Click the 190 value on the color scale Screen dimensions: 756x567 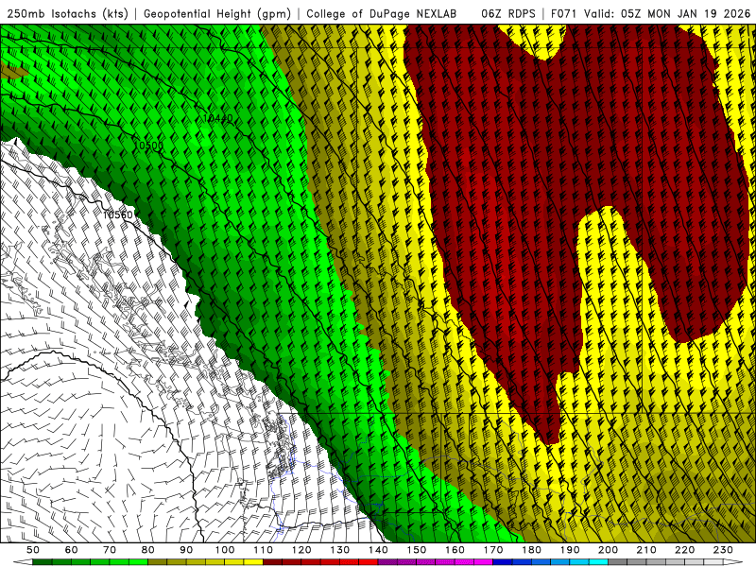pos(570,550)
